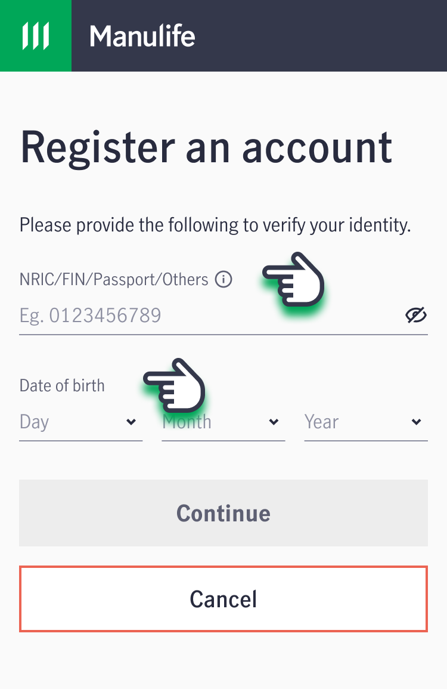Click the chevron arrow on Month selector
This screenshot has width=447, height=689.
[274, 422]
